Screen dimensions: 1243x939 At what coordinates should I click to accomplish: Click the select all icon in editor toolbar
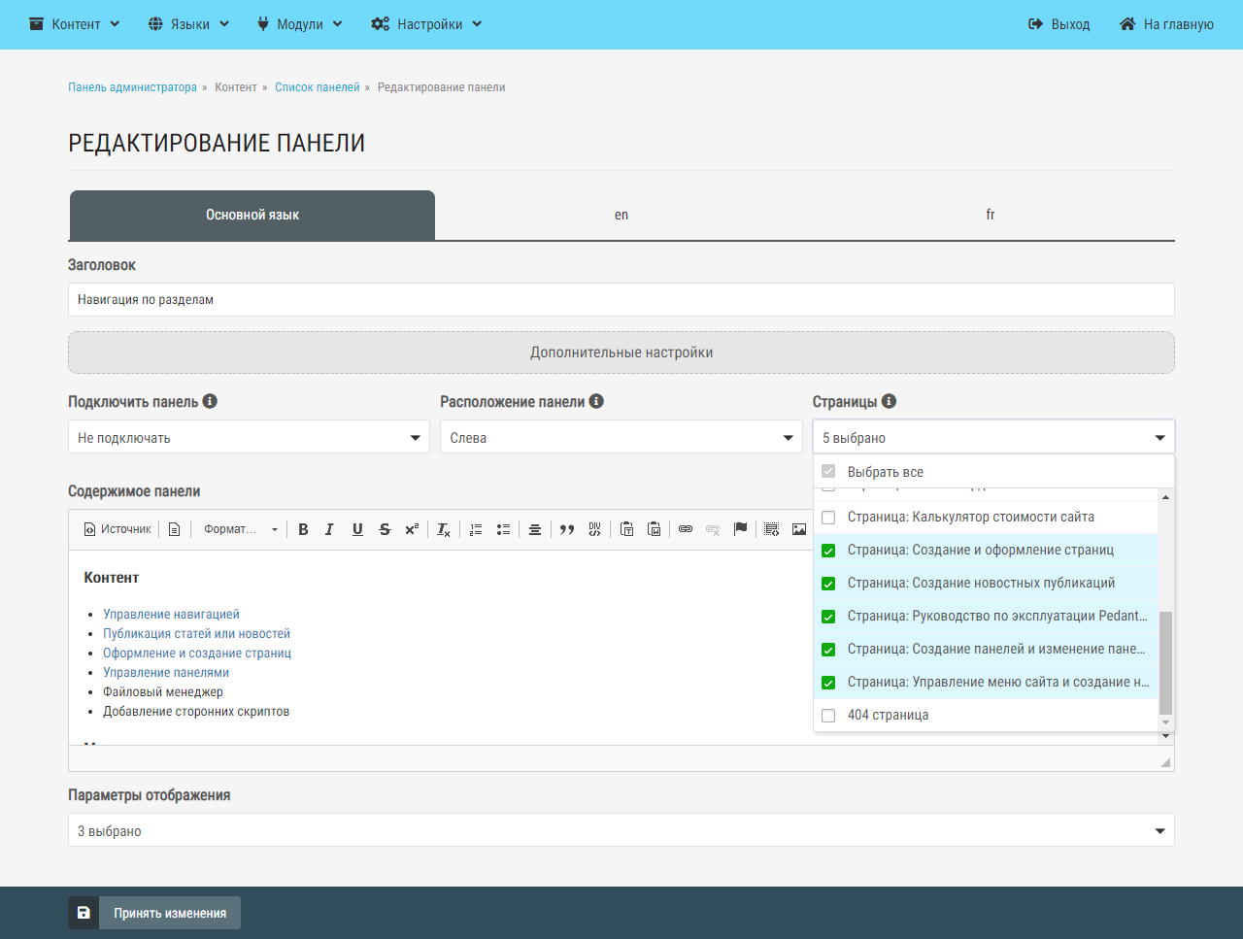[x=772, y=529]
